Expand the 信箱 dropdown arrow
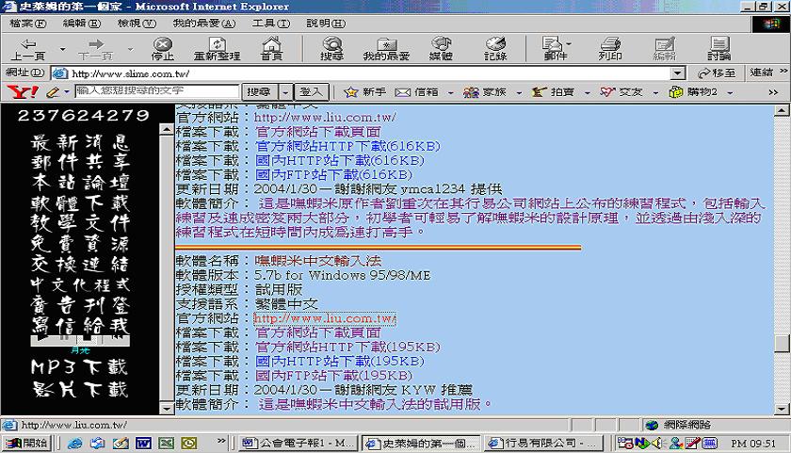 [450, 92]
